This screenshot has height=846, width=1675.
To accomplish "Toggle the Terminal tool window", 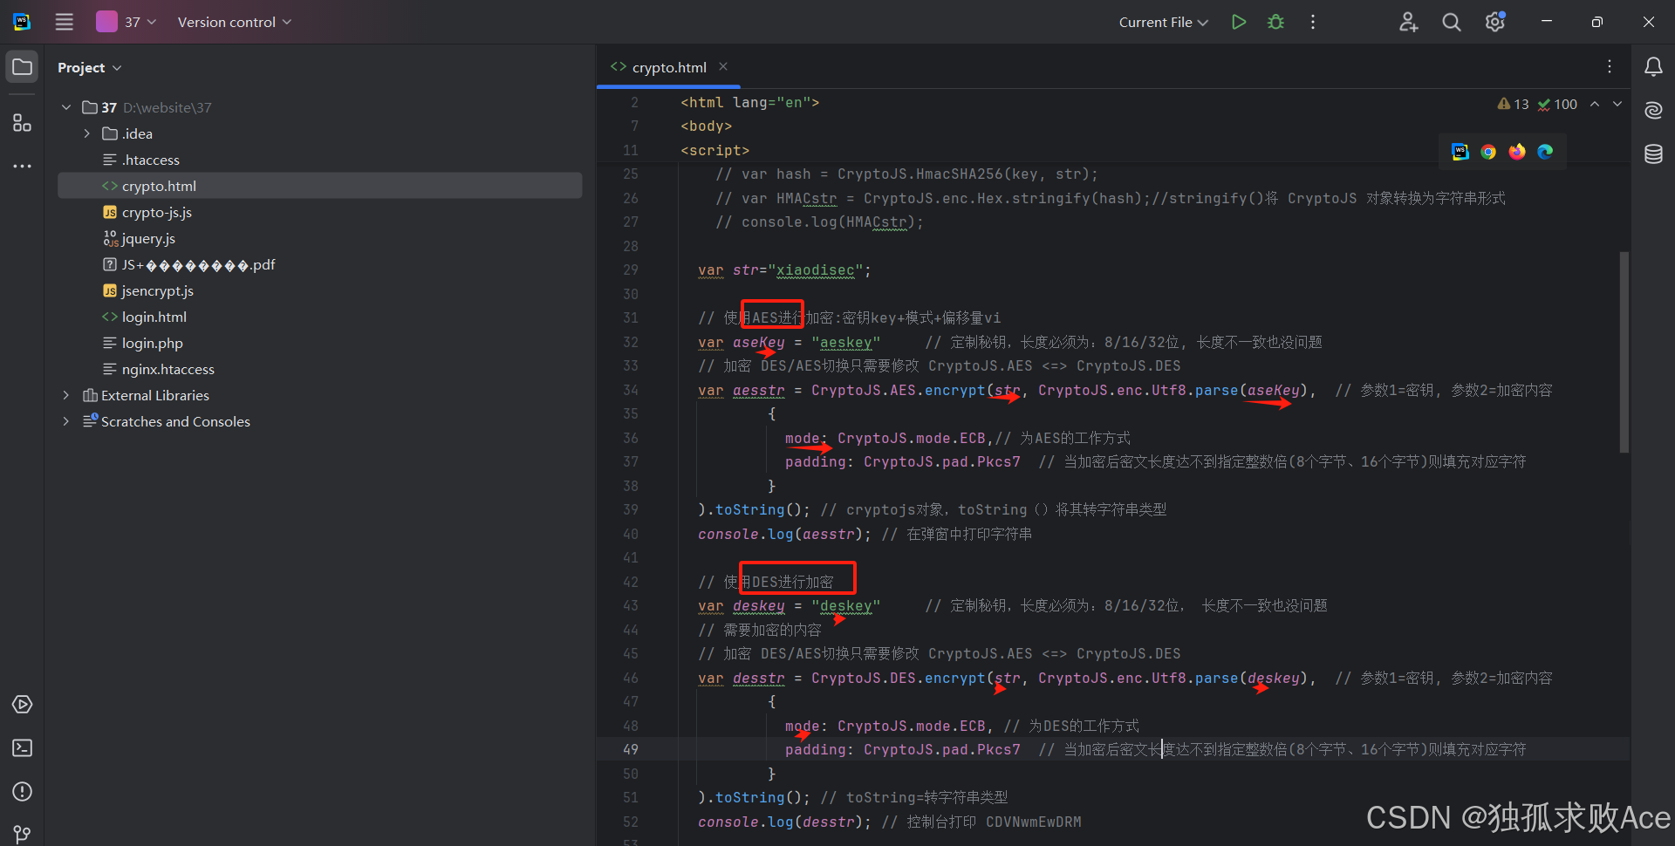I will (22, 747).
